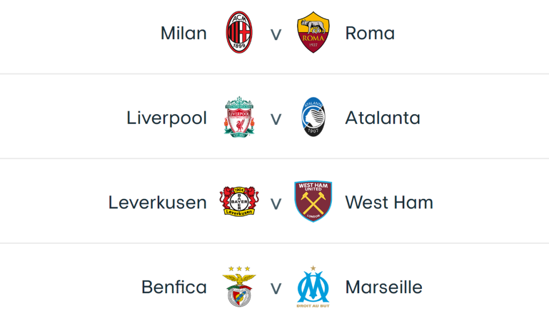Click the Liverpool team name
The width and height of the screenshot is (549, 321).
[167, 118]
